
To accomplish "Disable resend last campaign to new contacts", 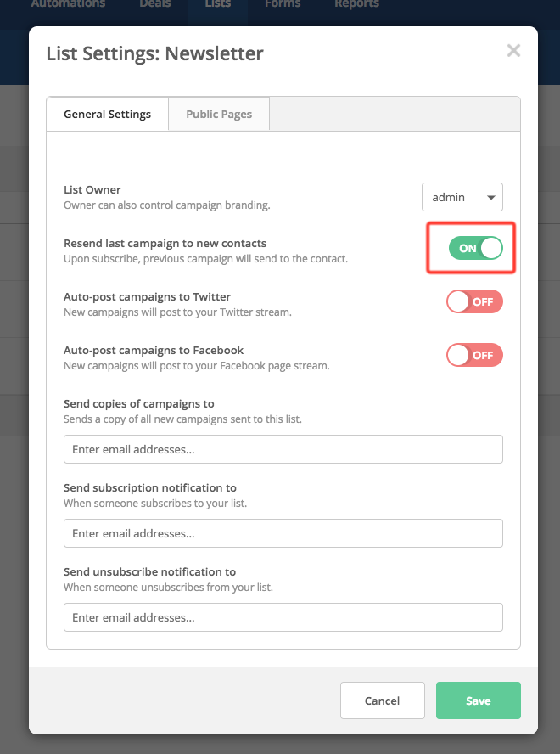I will [x=475, y=248].
